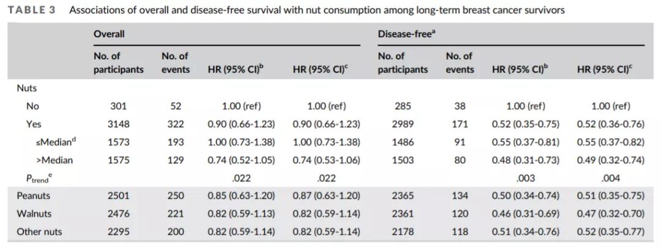Select the 2295 Other nuts participants cell

coord(118,232)
